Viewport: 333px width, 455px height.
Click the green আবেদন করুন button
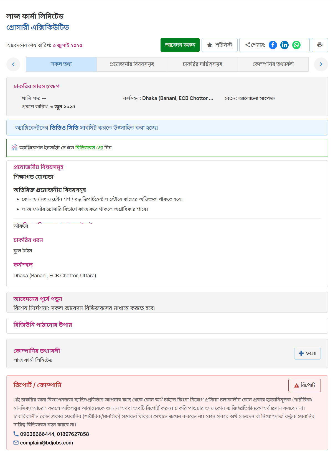(180, 45)
